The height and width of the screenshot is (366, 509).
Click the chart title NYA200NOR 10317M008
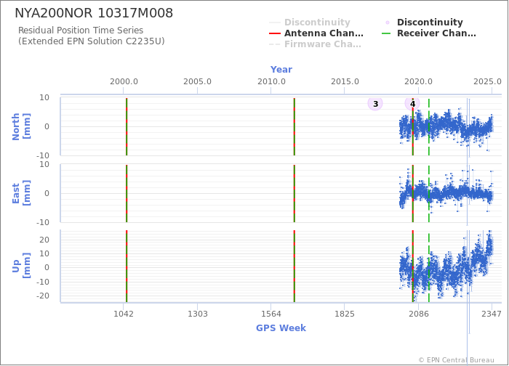pos(94,13)
